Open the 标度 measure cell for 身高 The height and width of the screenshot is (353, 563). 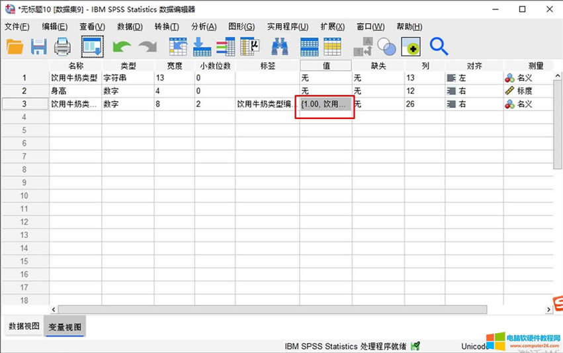point(526,91)
